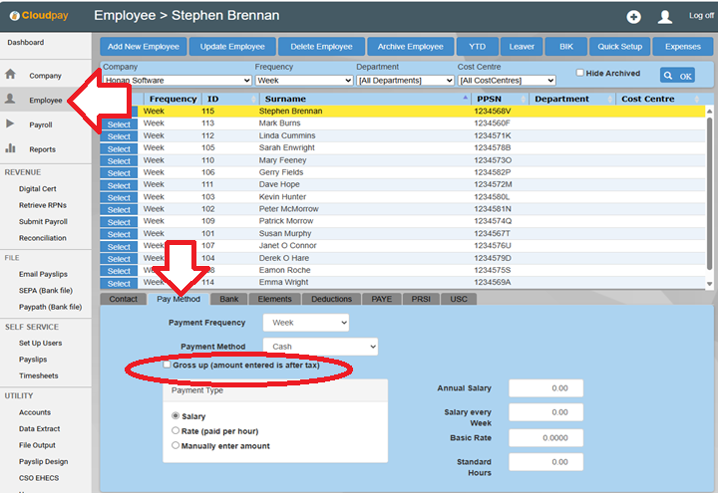This screenshot has width=718, height=493.
Task: Open the Cost Centre dropdown filter
Action: [506, 81]
